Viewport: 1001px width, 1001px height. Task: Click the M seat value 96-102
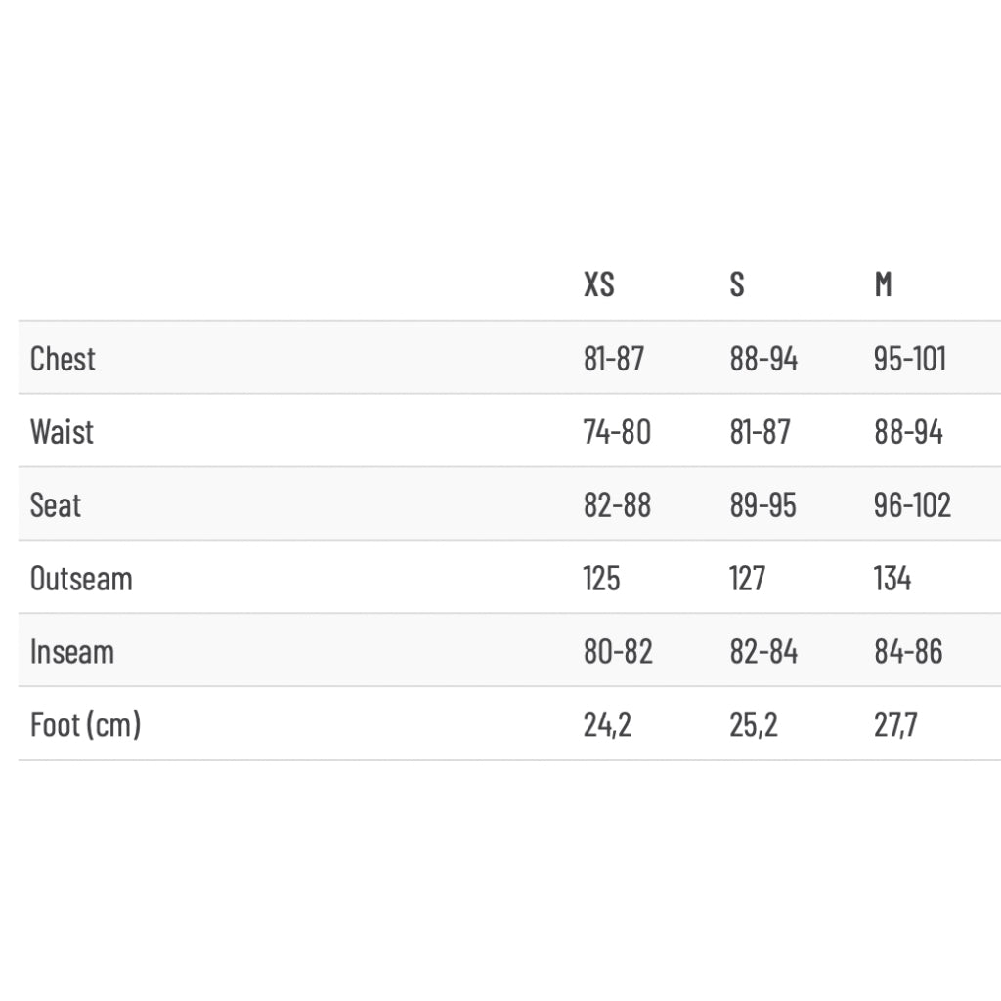point(912,505)
